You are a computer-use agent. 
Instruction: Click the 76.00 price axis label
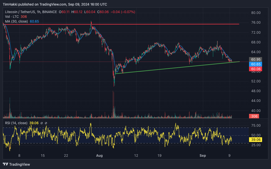tap(256, 23)
